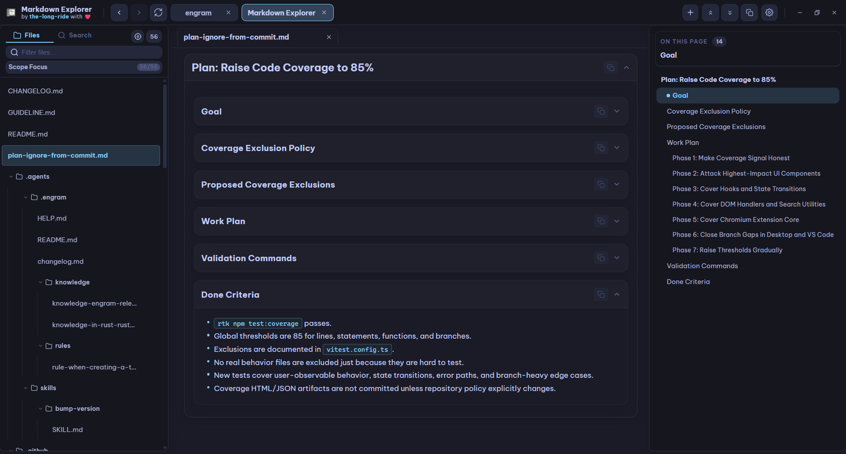Image resolution: width=846 pixels, height=454 pixels.
Task: Collapse the .agents folder
Action: point(11,177)
